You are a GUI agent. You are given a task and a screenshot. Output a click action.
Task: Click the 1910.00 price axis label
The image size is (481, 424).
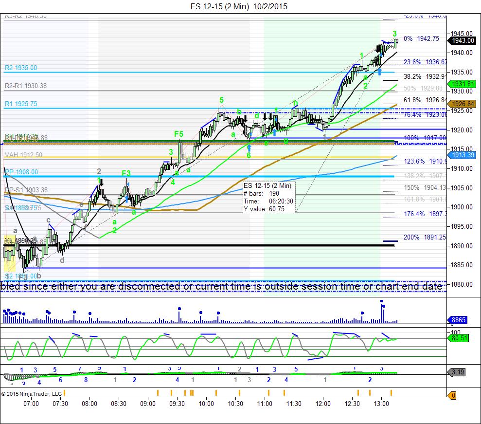pyautogui.click(x=462, y=168)
